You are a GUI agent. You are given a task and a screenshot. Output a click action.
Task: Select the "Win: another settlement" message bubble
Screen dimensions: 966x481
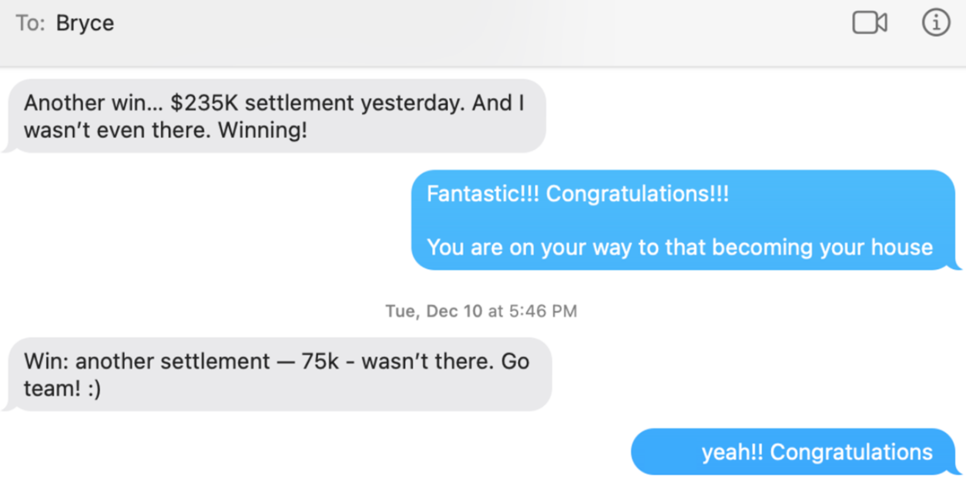pyautogui.click(x=279, y=374)
